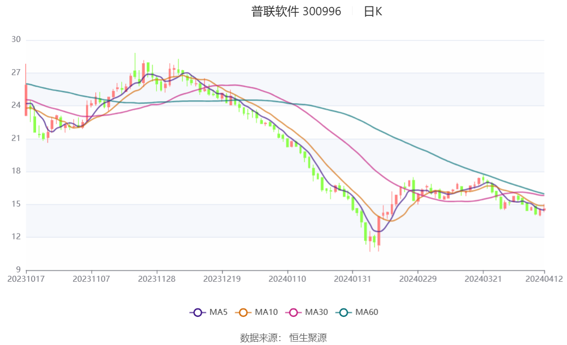Click the y-axis value 9
Screen dimensions: 567x345
pos(18,269)
